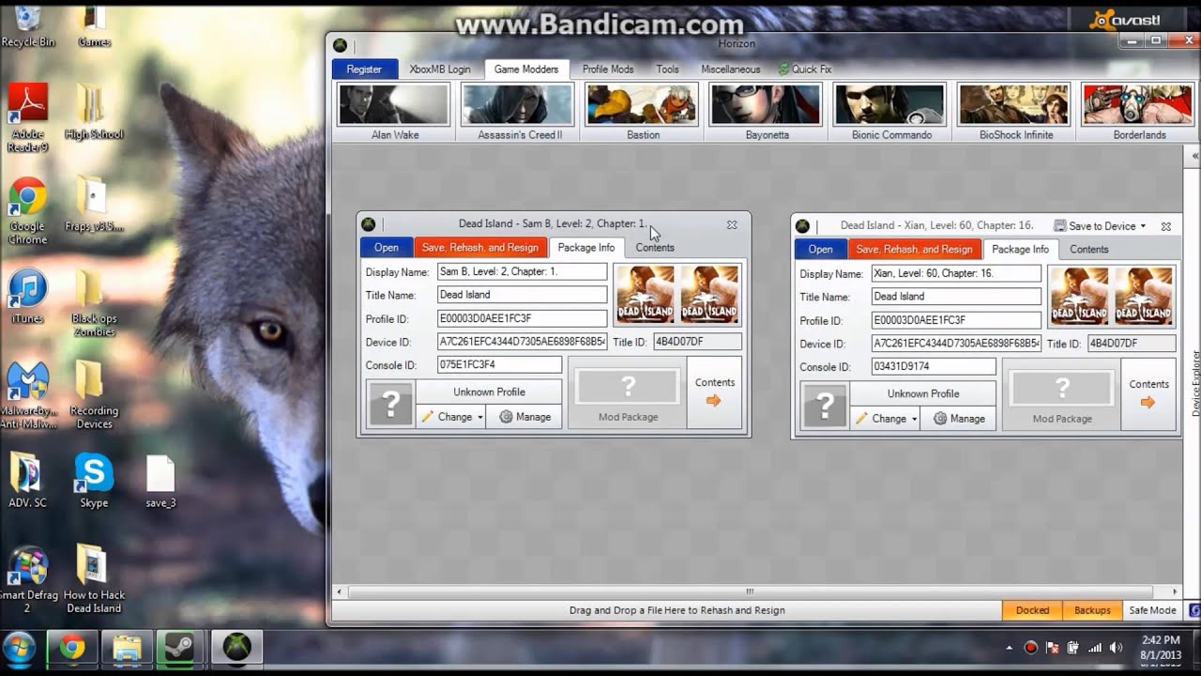Click the unknown profile picture in Sam B window
The height and width of the screenshot is (676, 1201).
(391, 405)
